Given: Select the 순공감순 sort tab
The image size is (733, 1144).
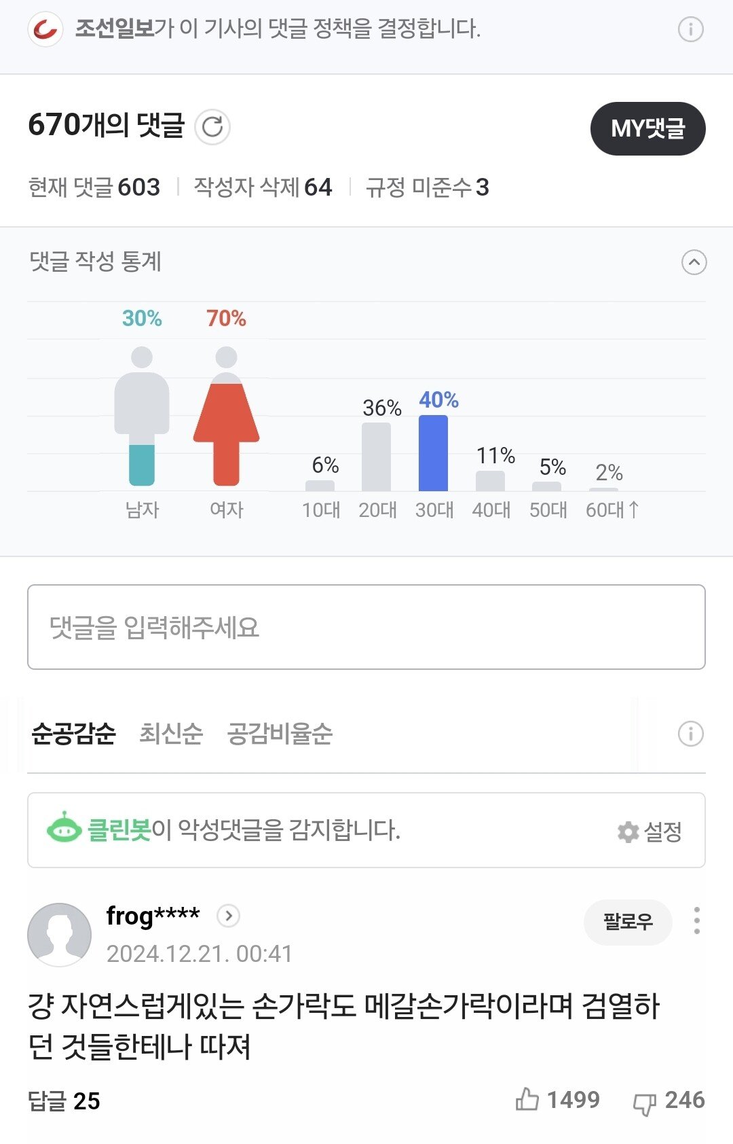Looking at the screenshot, I should pyautogui.click(x=73, y=734).
